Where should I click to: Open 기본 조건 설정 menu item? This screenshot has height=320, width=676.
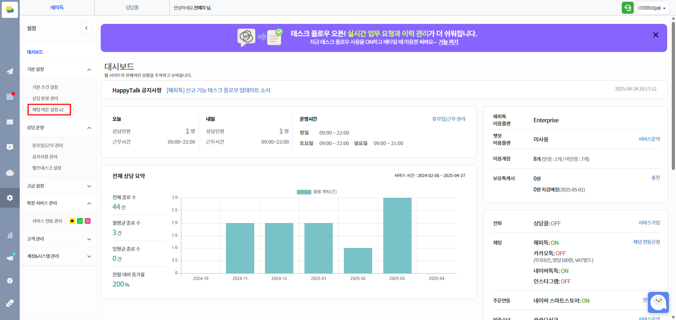pyautogui.click(x=45, y=87)
